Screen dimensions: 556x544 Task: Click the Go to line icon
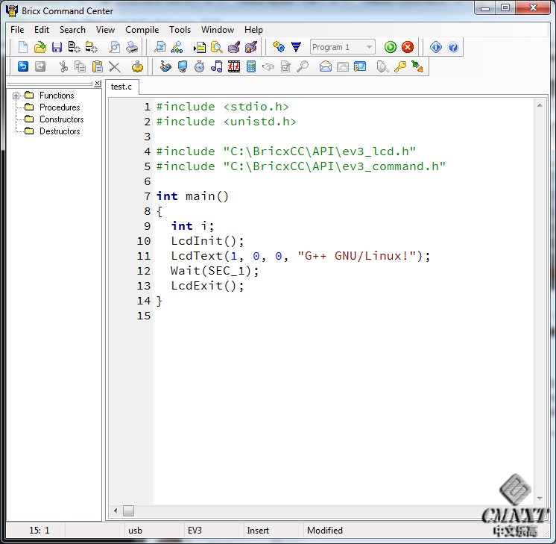pyautogui.click(x=199, y=47)
